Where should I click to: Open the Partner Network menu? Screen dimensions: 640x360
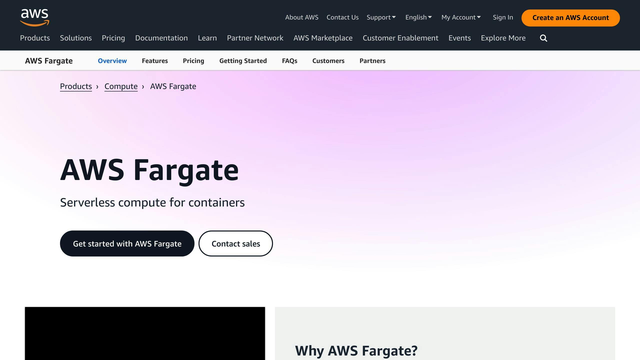coord(255,38)
